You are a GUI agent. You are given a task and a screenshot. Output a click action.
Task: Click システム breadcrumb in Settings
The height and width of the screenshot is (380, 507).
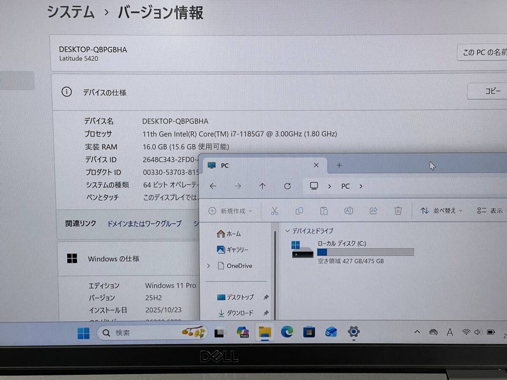point(71,12)
